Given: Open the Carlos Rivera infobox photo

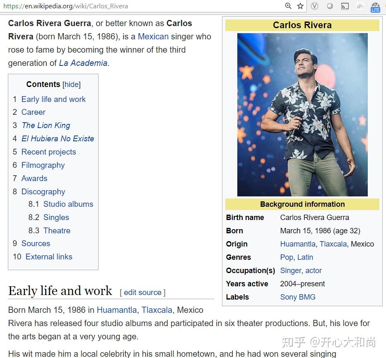Looking at the screenshot, I should (x=302, y=115).
